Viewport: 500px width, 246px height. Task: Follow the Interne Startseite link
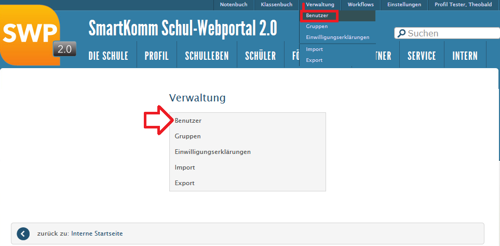(x=97, y=234)
